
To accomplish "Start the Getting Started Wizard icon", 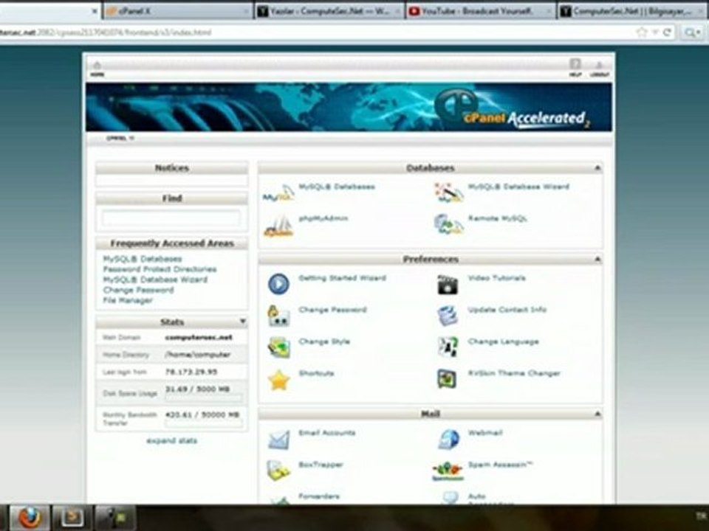I will pyautogui.click(x=278, y=285).
